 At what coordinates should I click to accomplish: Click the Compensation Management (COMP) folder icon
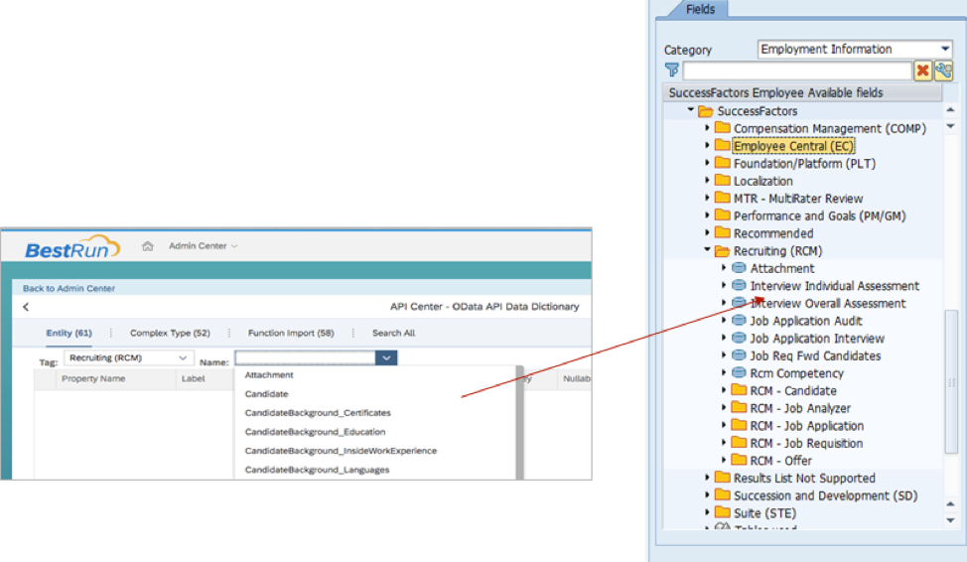point(722,128)
